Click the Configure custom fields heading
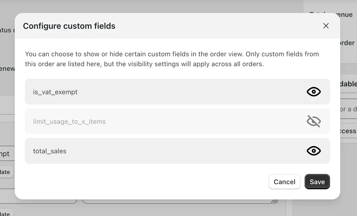357x216 pixels. pyautogui.click(x=69, y=26)
